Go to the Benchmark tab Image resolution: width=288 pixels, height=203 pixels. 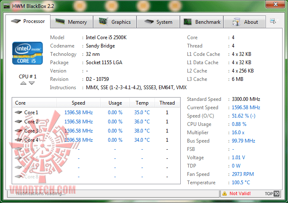tap(202, 22)
